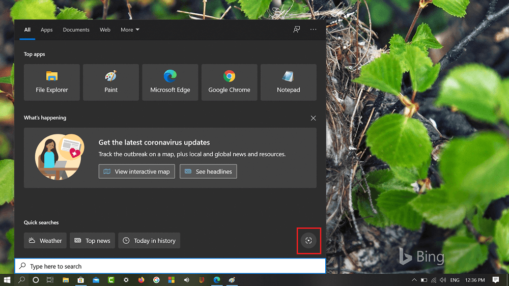Click the ENG language indicator
This screenshot has height=286, width=509.
(x=455, y=280)
